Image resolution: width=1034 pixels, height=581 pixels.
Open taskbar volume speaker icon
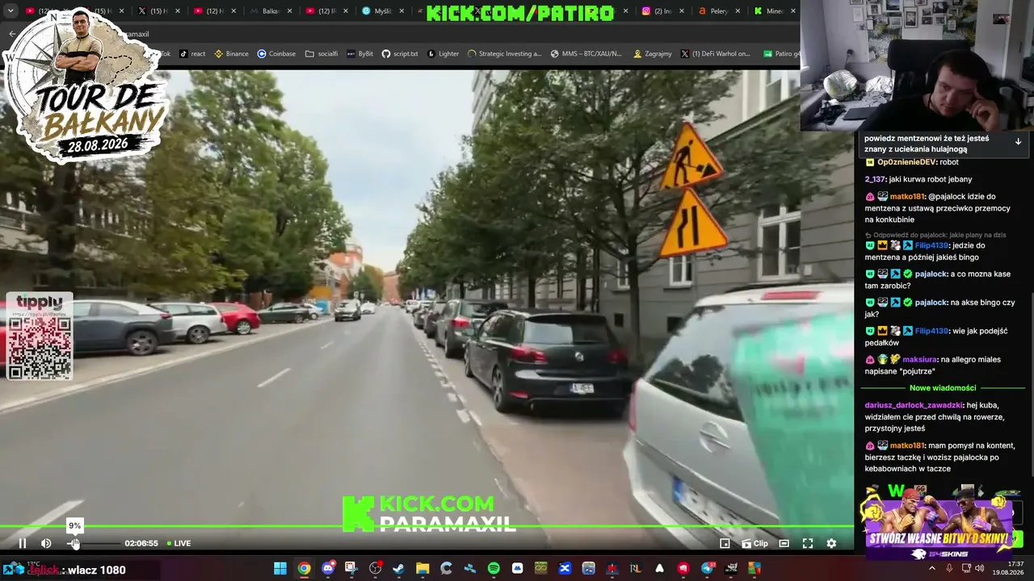(x=979, y=569)
